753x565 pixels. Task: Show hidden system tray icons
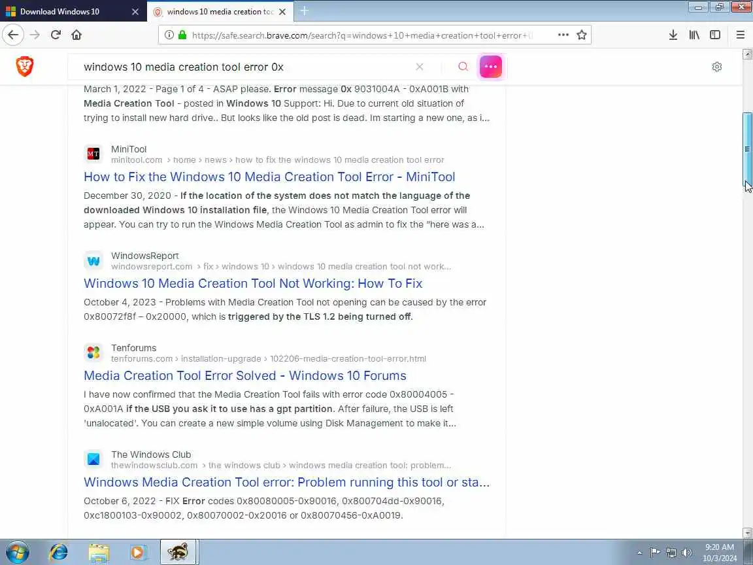coord(639,553)
